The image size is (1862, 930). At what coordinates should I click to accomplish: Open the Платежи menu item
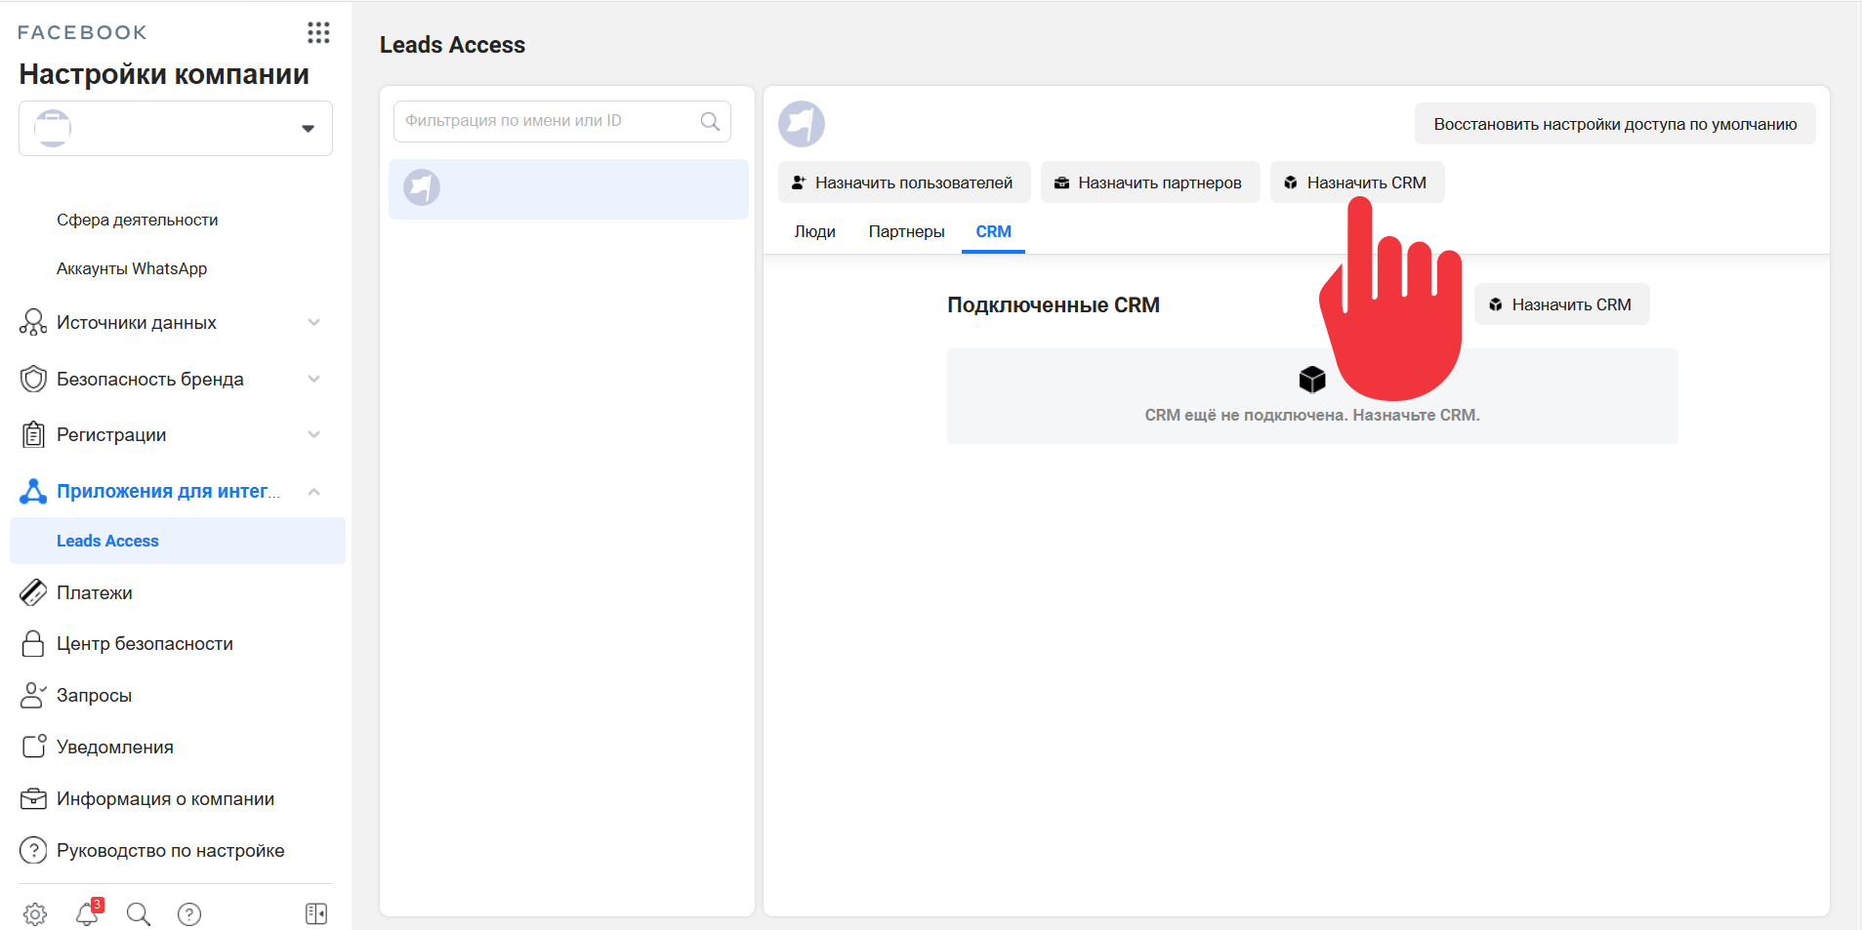click(94, 592)
